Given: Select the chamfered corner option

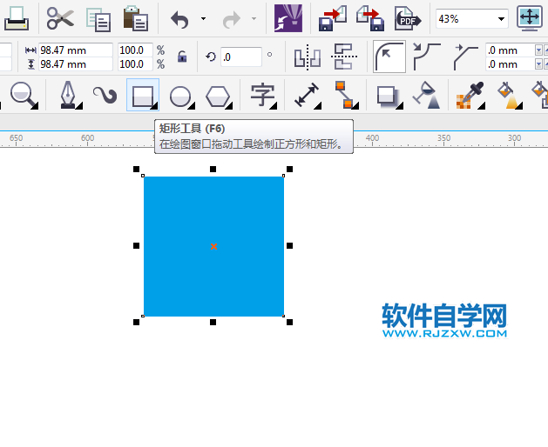Looking at the screenshot, I should click(x=465, y=57).
